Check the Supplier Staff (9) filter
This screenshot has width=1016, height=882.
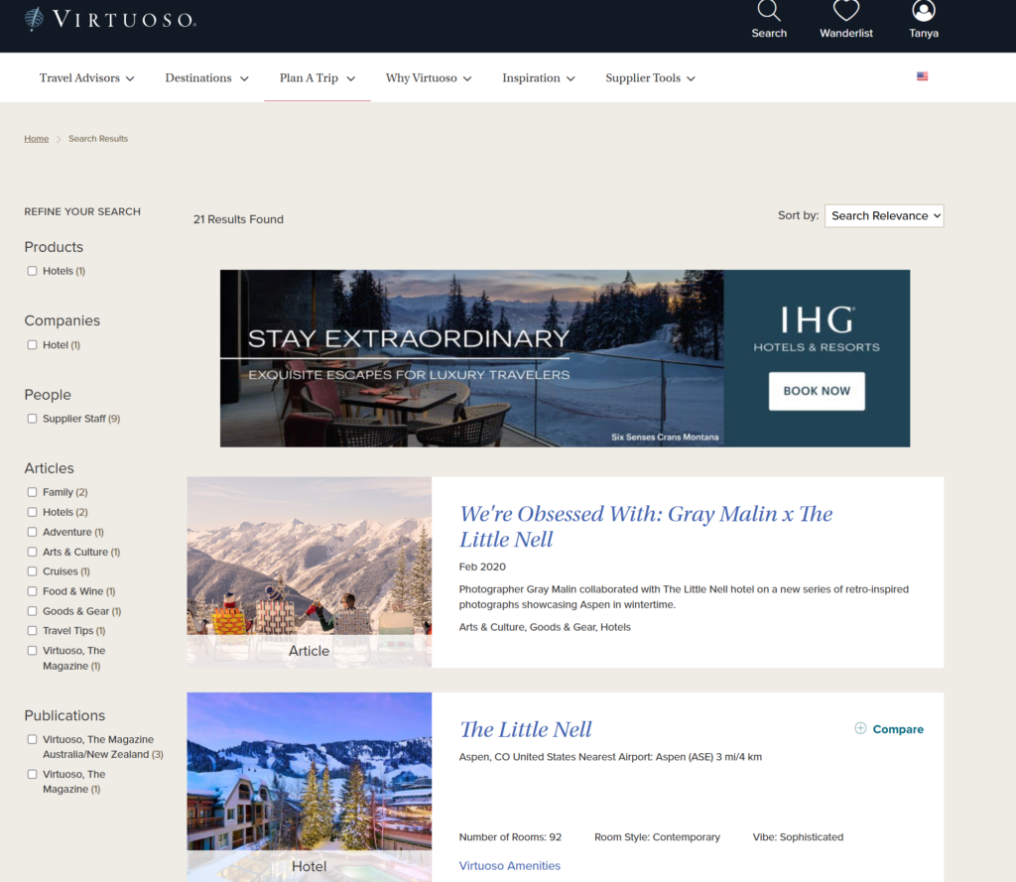[32, 419]
